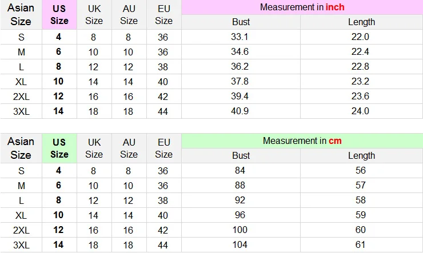This screenshot has height=253, width=423.
Task: Select the UK Size header in cm table
Action: (x=94, y=148)
